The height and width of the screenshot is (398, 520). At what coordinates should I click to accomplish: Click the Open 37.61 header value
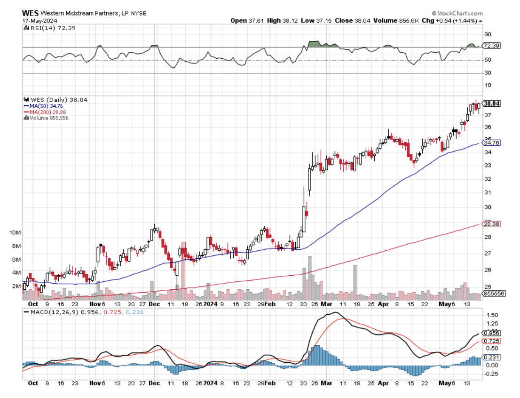pos(247,21)
